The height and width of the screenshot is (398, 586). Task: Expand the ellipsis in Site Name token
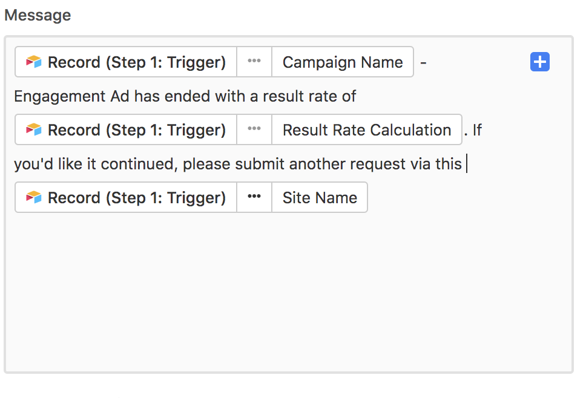coord(254,197)
